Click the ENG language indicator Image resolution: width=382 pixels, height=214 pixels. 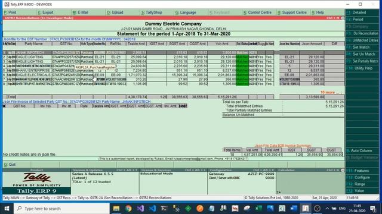(x=342, y=209)
